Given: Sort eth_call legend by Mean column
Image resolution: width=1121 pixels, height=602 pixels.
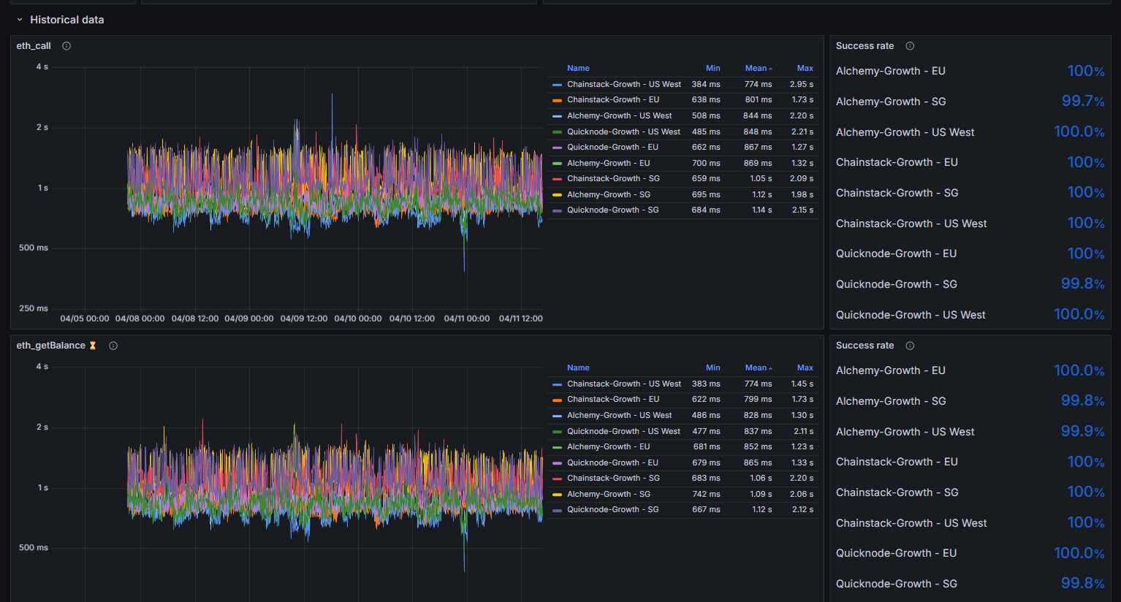Looking at the screenshot, I should (x=759, y=68).
